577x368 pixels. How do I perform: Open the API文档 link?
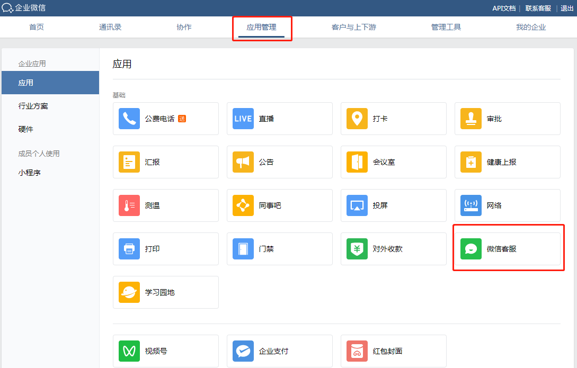pyautogui.click(x=504, y=8)
